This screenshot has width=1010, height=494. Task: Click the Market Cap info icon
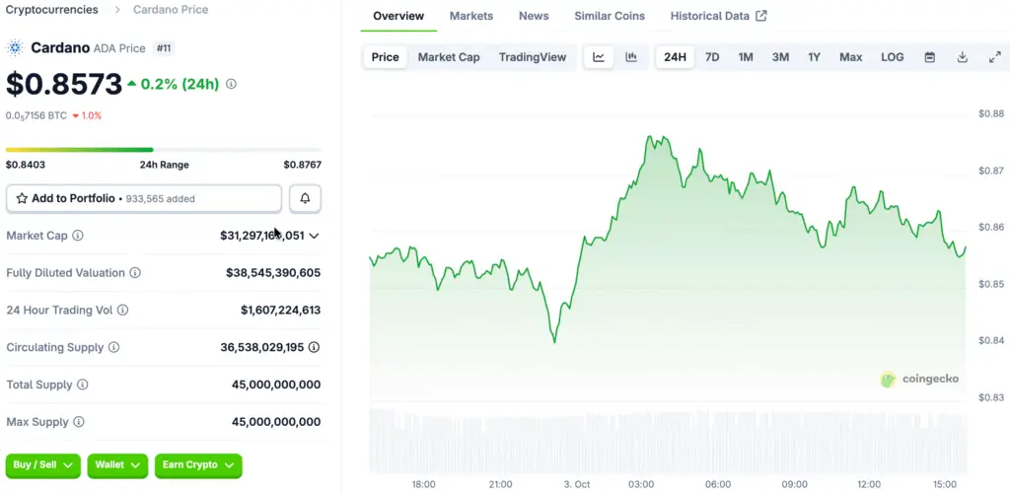[78, 236]
